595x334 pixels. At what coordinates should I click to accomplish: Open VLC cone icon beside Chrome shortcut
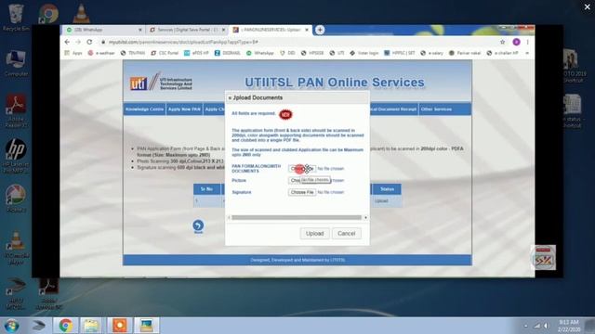click(81, 14)
